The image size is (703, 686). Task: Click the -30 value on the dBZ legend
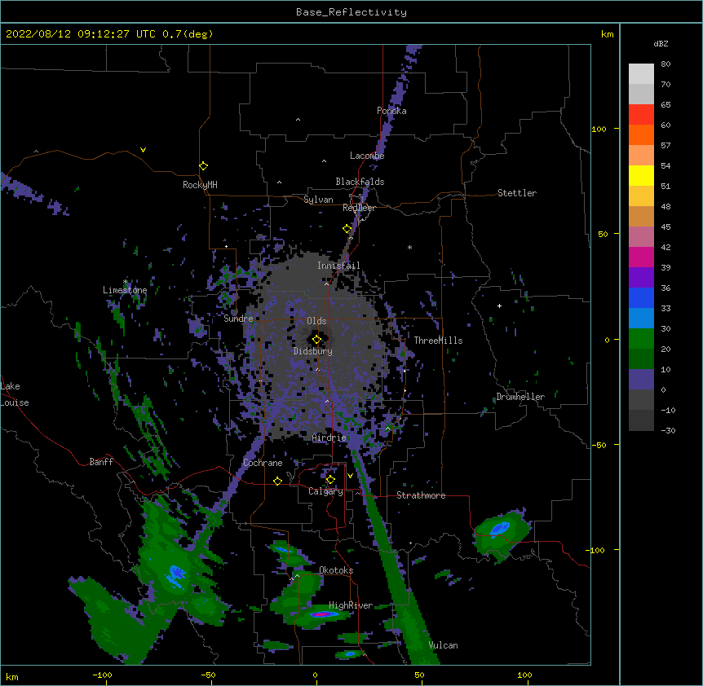668,430
